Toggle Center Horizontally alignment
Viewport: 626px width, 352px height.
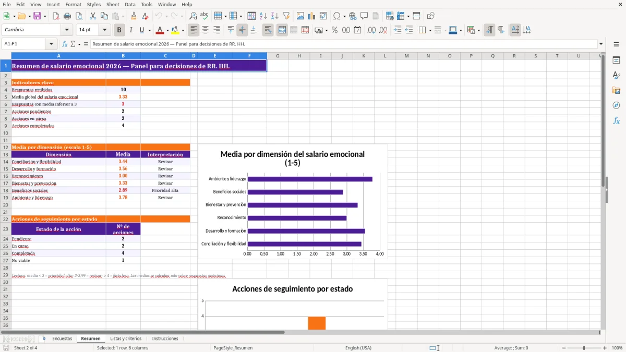[x=205, y=30]
